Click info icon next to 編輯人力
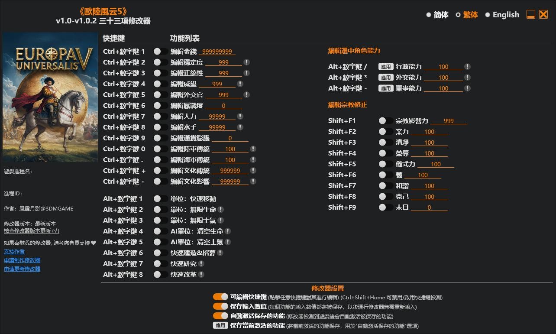The width and height of the screenshot is (556, 334). [240, 117]
